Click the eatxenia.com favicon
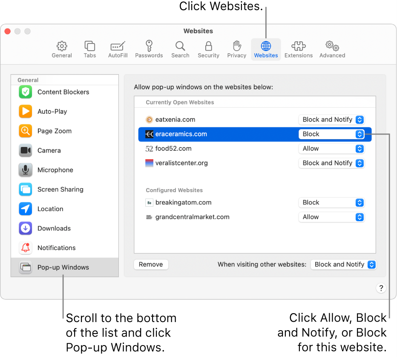The width and height of the screenshot is (397, 357). [x=149, y=120]
